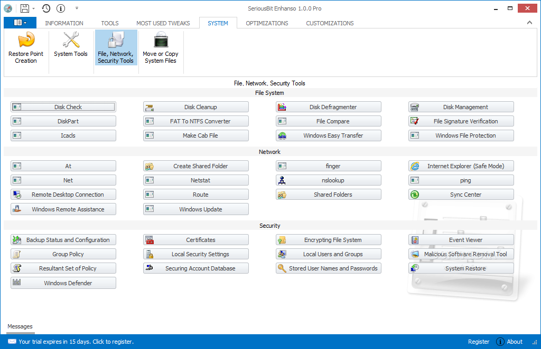Open the save icon dropdown arrow

[x=33, y=8]
